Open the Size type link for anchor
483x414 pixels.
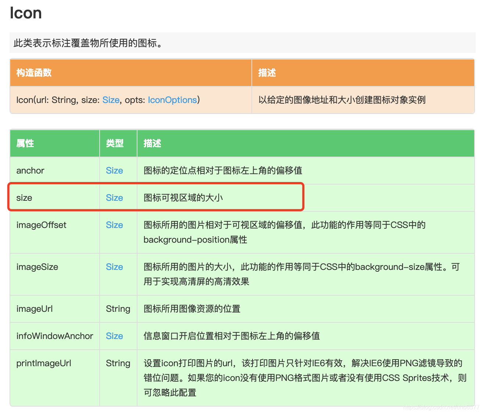click(114, 171)
